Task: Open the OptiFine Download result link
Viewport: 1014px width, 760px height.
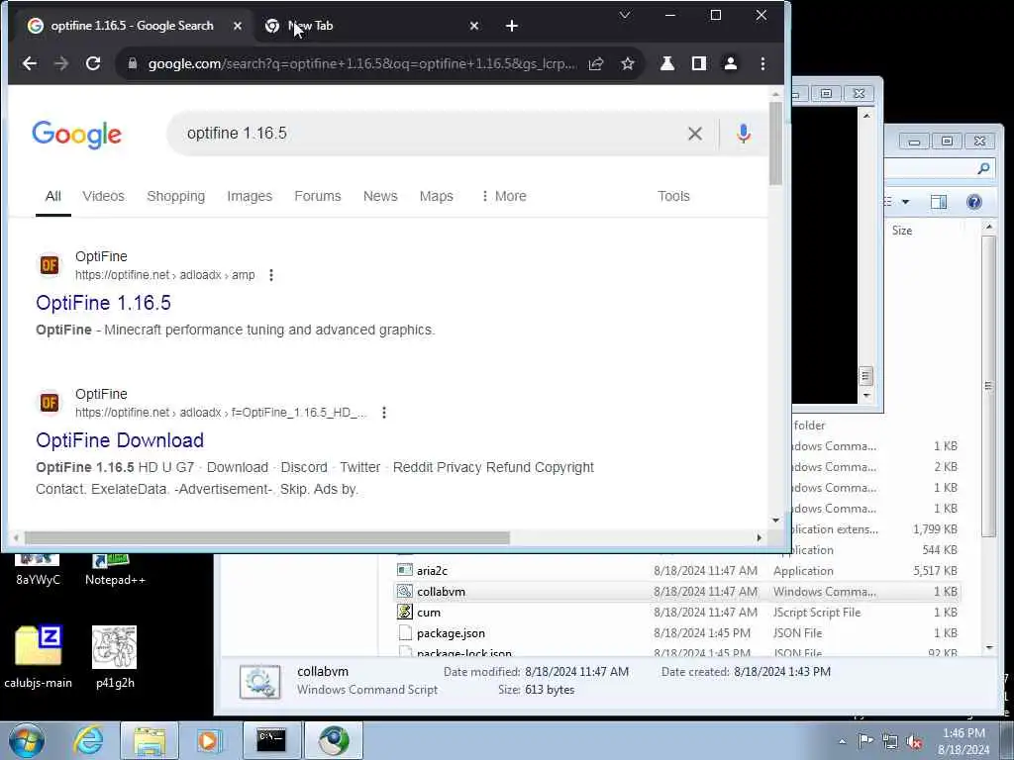Action: pos(120,440)
